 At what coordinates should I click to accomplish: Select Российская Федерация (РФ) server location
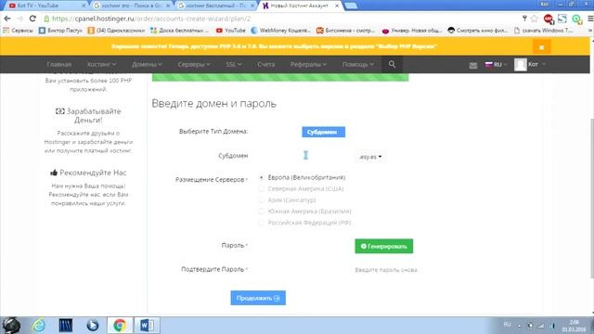[262, 223]
